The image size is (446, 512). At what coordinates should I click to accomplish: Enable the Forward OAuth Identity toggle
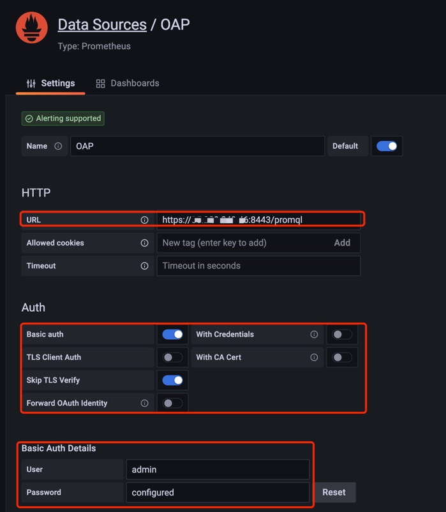click(172, 403)
